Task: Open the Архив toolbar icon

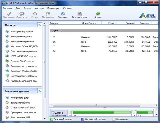Action: 98,15
